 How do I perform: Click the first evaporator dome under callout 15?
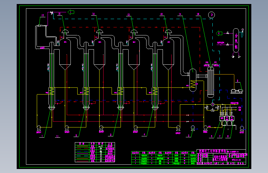(65, 32)
